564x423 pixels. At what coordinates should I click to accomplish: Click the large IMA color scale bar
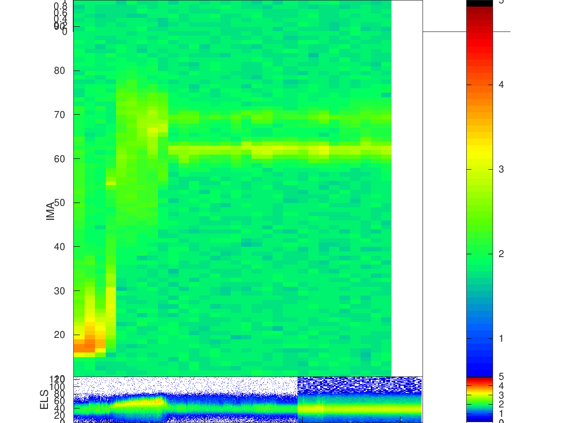[x=479, y=188]
